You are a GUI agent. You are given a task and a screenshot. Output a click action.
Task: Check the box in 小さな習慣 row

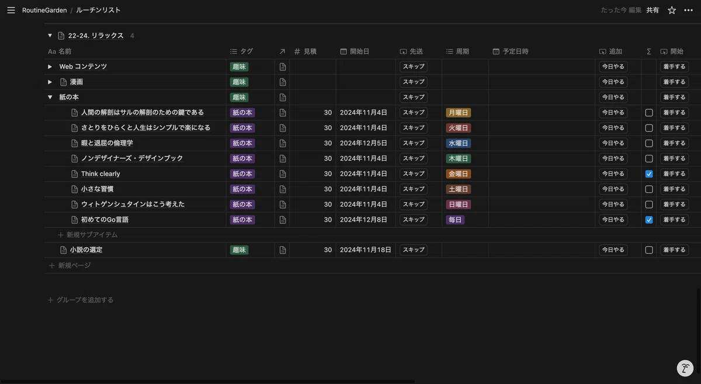coord(649,189)
